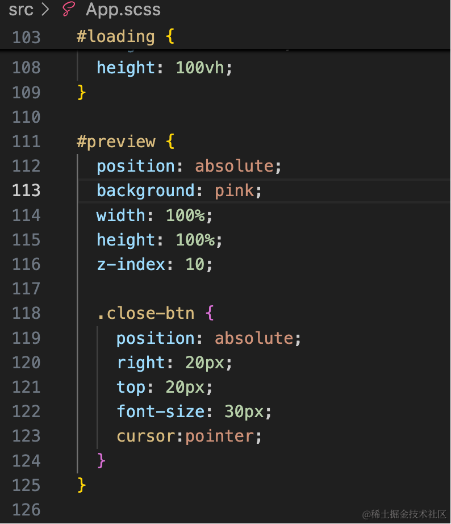
Task: Click 'position: absolute;' on line 119
Action: tap(208, 338)
